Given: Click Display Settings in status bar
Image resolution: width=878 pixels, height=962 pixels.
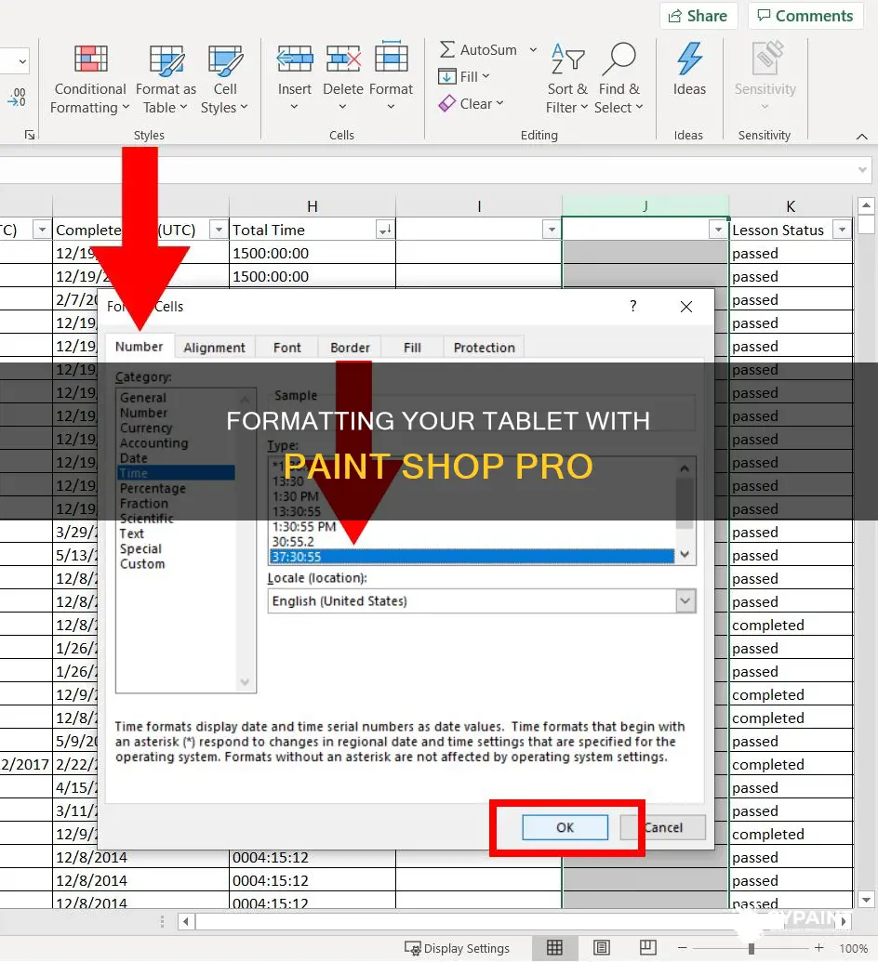Looking at the screenshot, I should pyautogui.click(x=457, y=948).
